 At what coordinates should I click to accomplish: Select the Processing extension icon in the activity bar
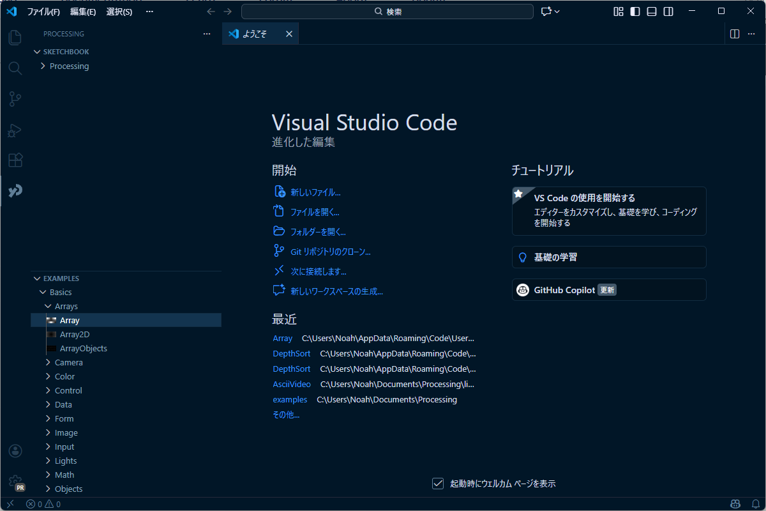tap(15, 191)
